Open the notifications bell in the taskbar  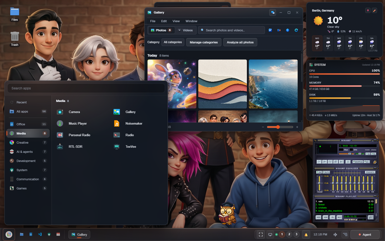(x=306, y=235)
